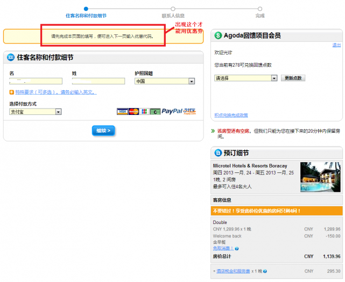The height and width of the screenshot is (282, 345).
Task: Click the orange plus icon for special requests
Action: click(x=11, y=92)
